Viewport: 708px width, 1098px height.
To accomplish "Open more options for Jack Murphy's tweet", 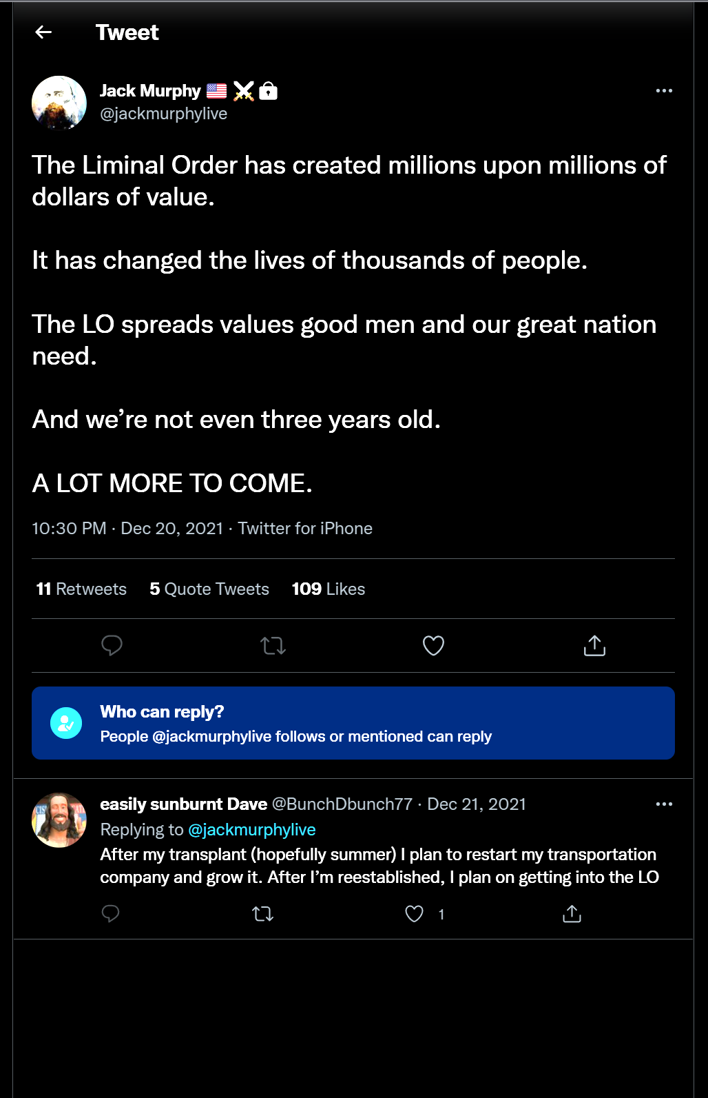I will 664,91.
